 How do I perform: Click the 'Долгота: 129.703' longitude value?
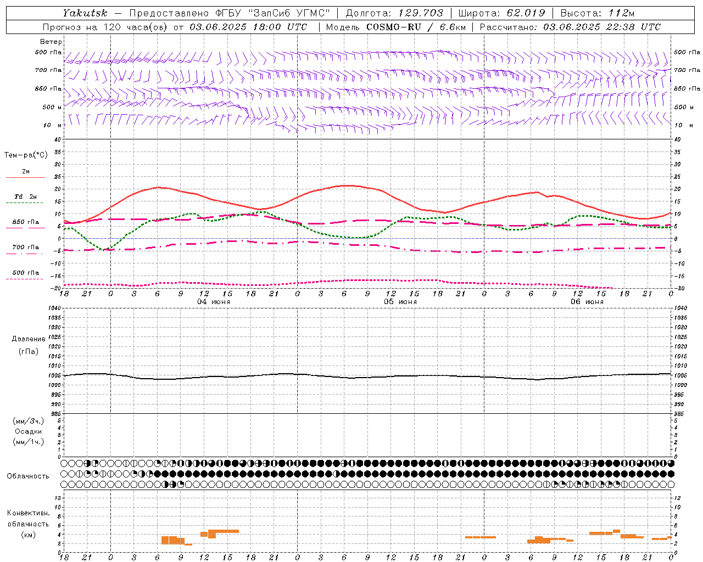[x=394, y=13]
